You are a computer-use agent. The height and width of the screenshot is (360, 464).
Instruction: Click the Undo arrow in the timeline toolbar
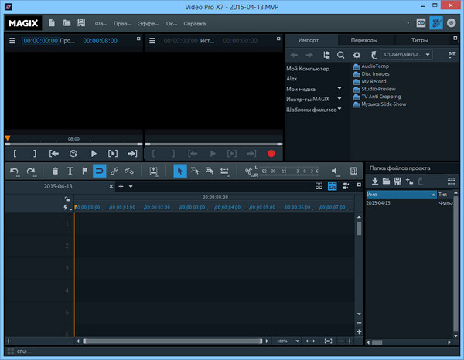point(14,171)
